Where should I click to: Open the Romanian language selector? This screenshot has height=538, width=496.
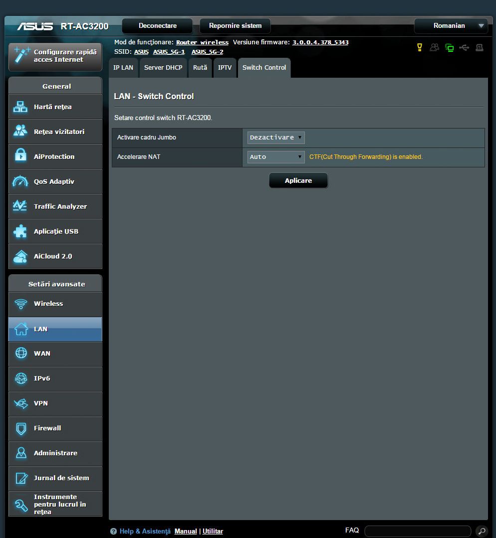451,26
